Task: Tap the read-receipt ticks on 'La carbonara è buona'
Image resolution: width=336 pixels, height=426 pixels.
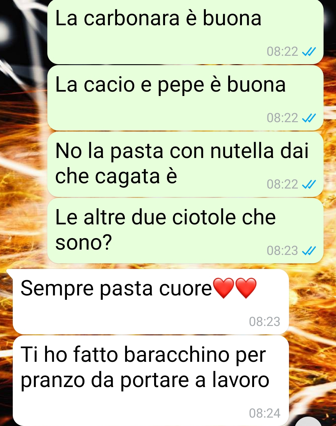Action: 309,52
